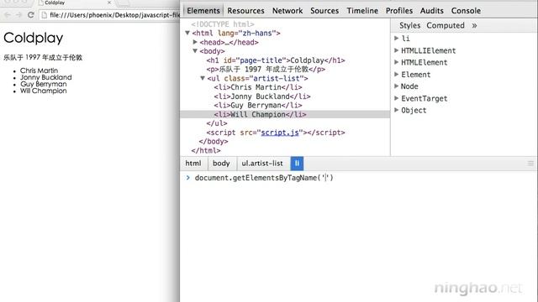538x302 pixels.
Task: Select the closing body tag line
Action: click(213, 142)
